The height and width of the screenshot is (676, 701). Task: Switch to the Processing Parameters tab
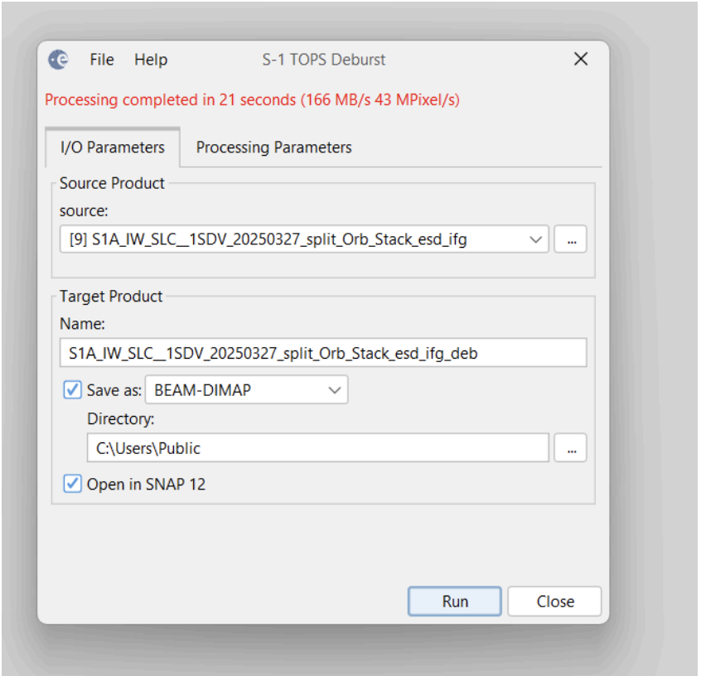coord(273,147)
